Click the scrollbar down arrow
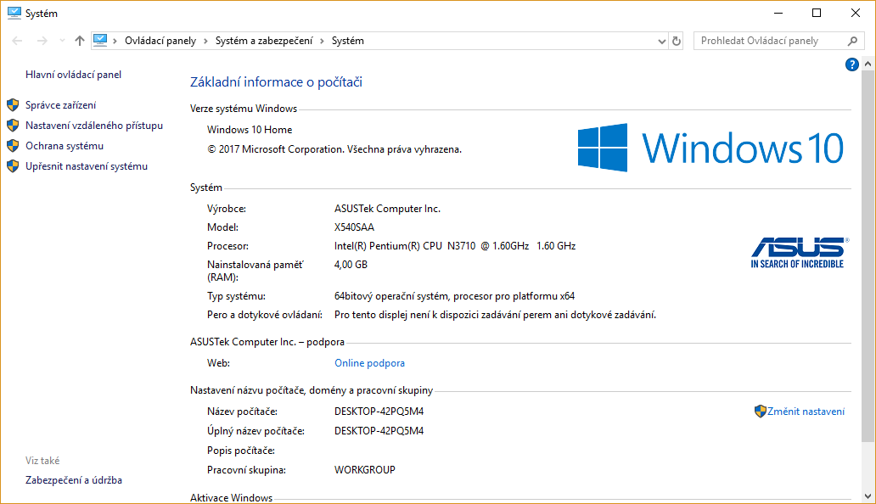876x504 pixels. pyautogui.click(x=868, y=496)
